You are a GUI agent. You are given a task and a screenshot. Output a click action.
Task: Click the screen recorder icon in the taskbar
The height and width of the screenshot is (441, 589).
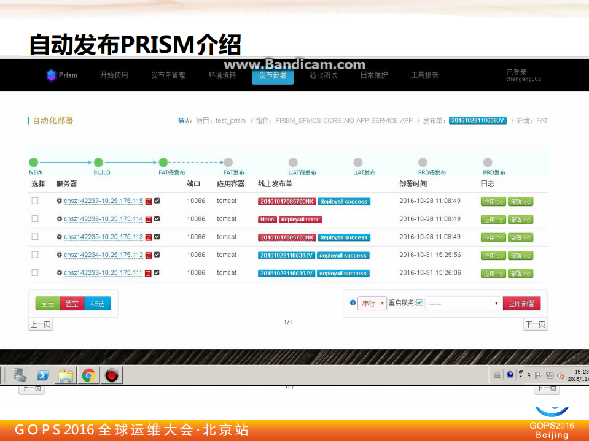point(111,375)
